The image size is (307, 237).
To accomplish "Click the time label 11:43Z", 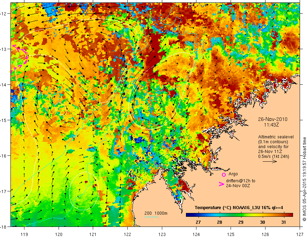I will point(271,124).
